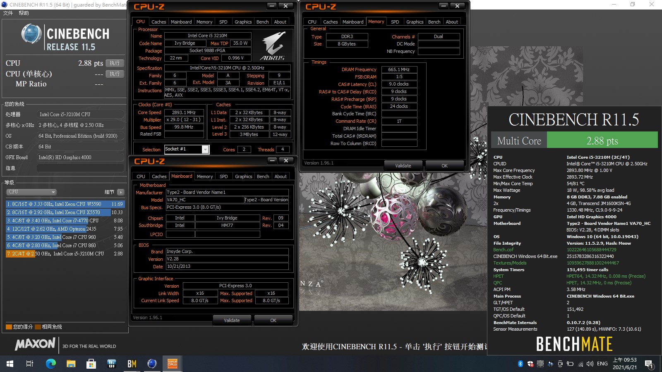662x372 pixels.
Task: Open the HWiNFO app taskbar icon
Action: pyautogui.click(x=111, y=364)
